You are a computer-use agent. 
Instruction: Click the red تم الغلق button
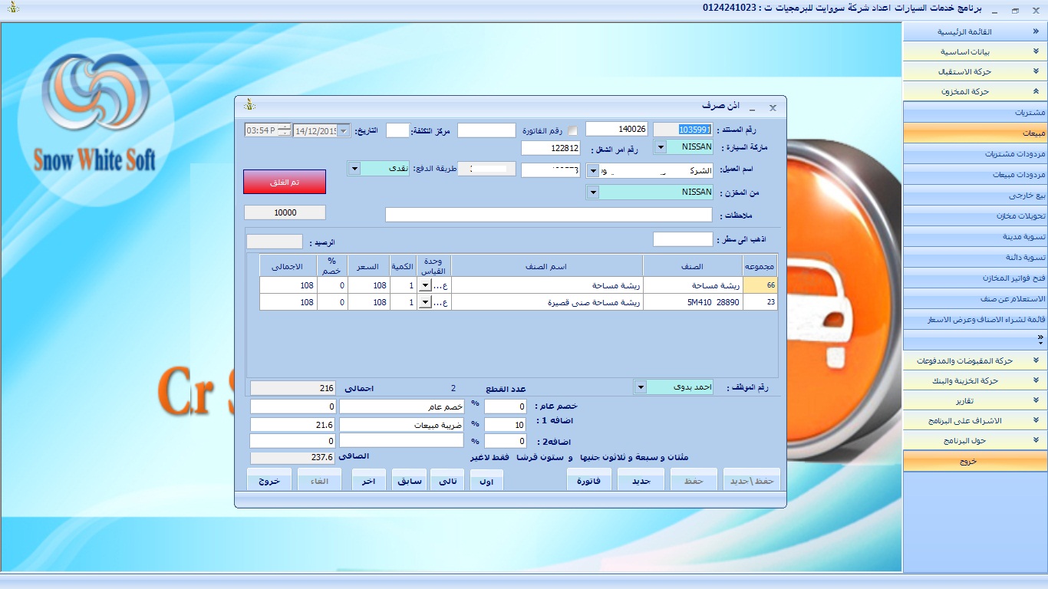click(285, 183)
